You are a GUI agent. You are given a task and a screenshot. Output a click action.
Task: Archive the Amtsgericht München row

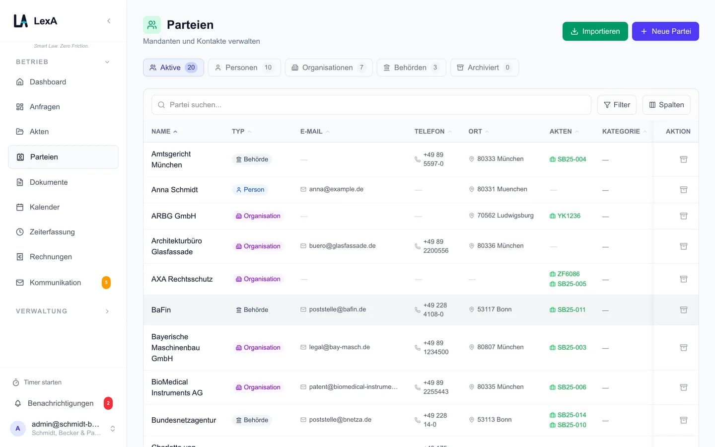(683, 159)
